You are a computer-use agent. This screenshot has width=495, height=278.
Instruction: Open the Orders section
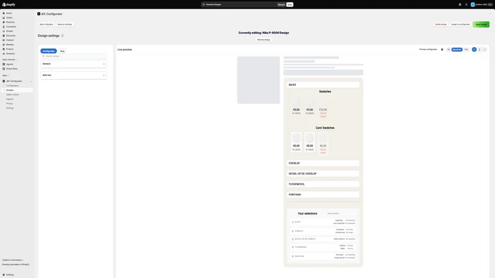pyautogui.click(x=9, y=18)
